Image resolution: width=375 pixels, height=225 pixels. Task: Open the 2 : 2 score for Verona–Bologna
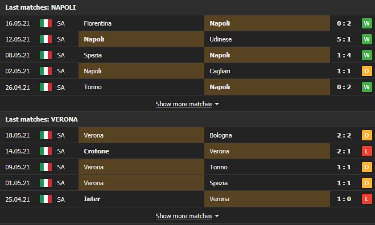pyautogui.click(x=344, y=135)
